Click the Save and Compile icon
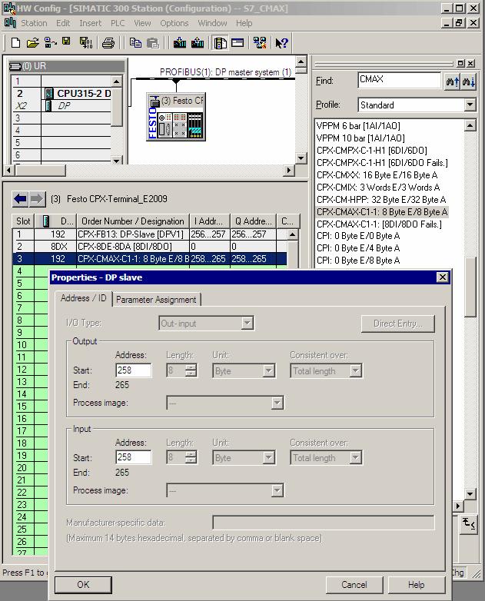Image resolution: width=485 pixels, height=601 pixels. [x=85, y=43]
